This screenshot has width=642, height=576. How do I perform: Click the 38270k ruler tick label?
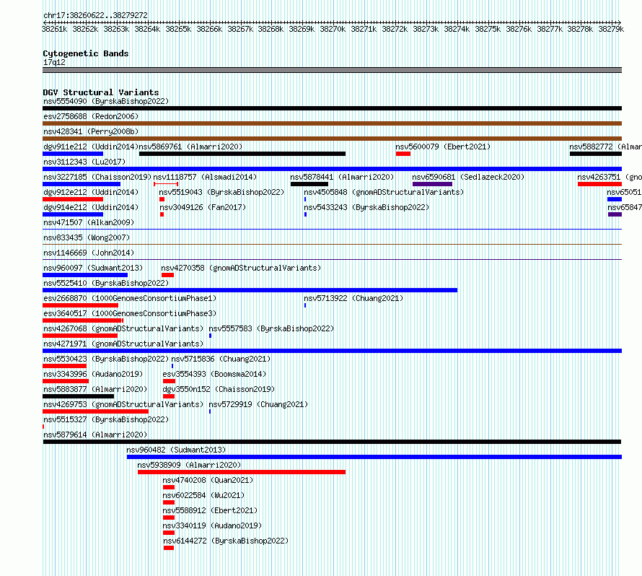[x=333, y=29]
